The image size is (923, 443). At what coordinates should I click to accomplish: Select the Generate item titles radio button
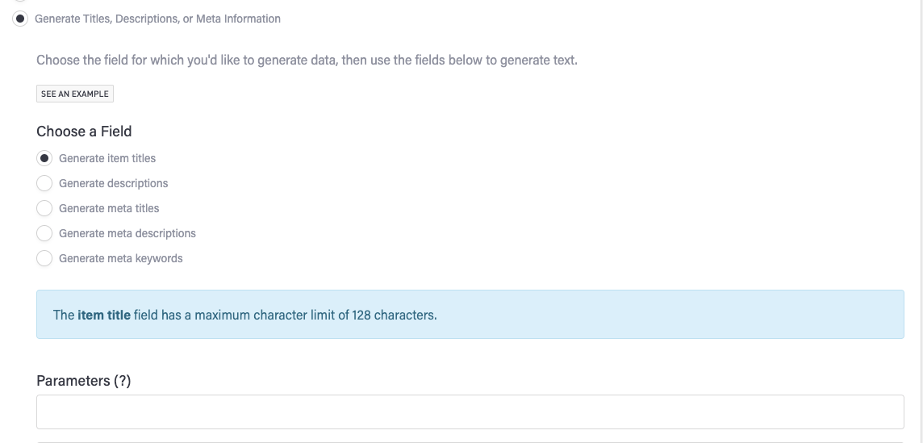click(x=45, y=158)
